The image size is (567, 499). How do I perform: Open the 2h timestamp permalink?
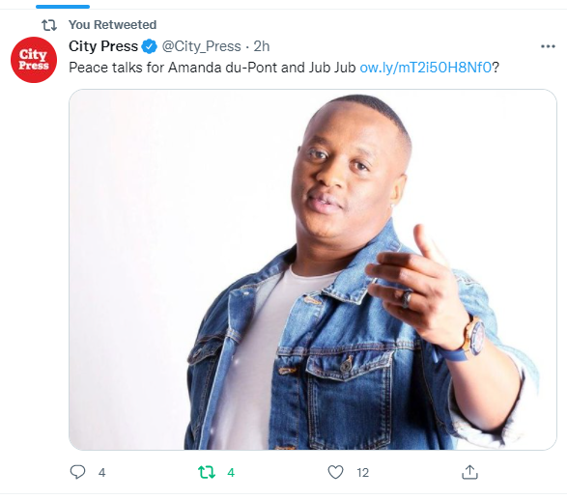tap(262, 46)
